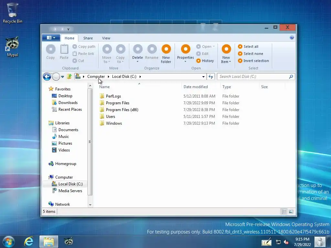The image size is (331, 248).
Task: Click Edit in the Open group
Action: [x=202, y=54]
